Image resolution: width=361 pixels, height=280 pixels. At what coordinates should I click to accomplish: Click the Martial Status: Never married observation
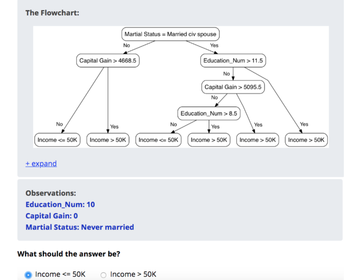[x=80, y=227]
